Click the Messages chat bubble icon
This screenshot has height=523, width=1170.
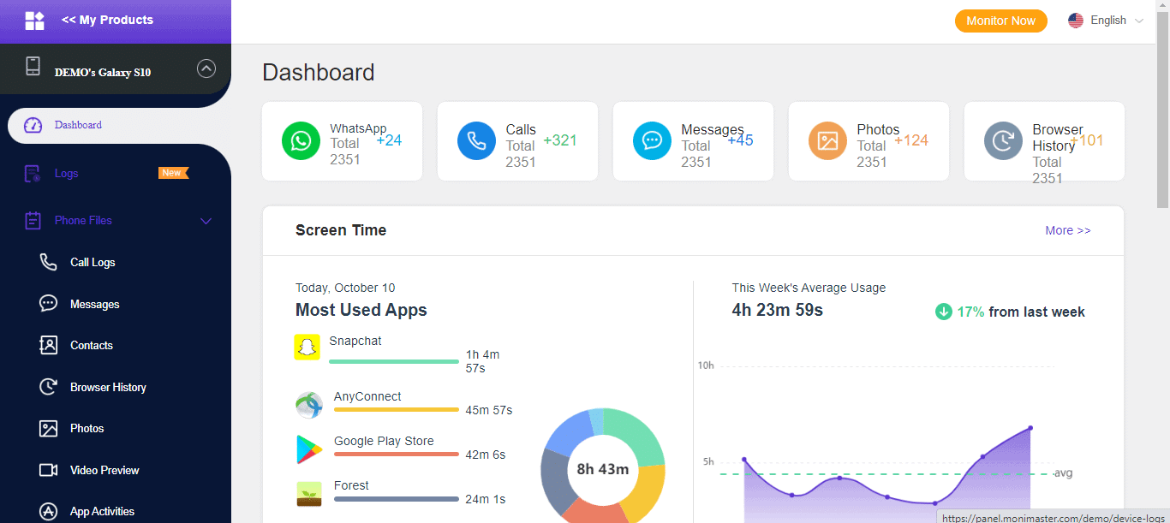(x=652, y=141)
